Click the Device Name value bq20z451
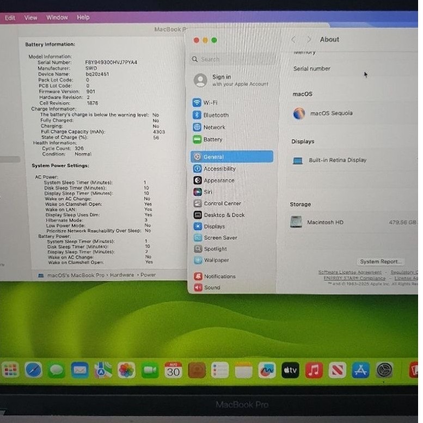Viewport: 423px width, 423px height. (x=97, y=74)
